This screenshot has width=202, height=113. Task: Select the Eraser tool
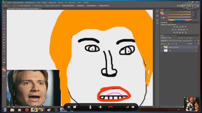click(4, 40)
